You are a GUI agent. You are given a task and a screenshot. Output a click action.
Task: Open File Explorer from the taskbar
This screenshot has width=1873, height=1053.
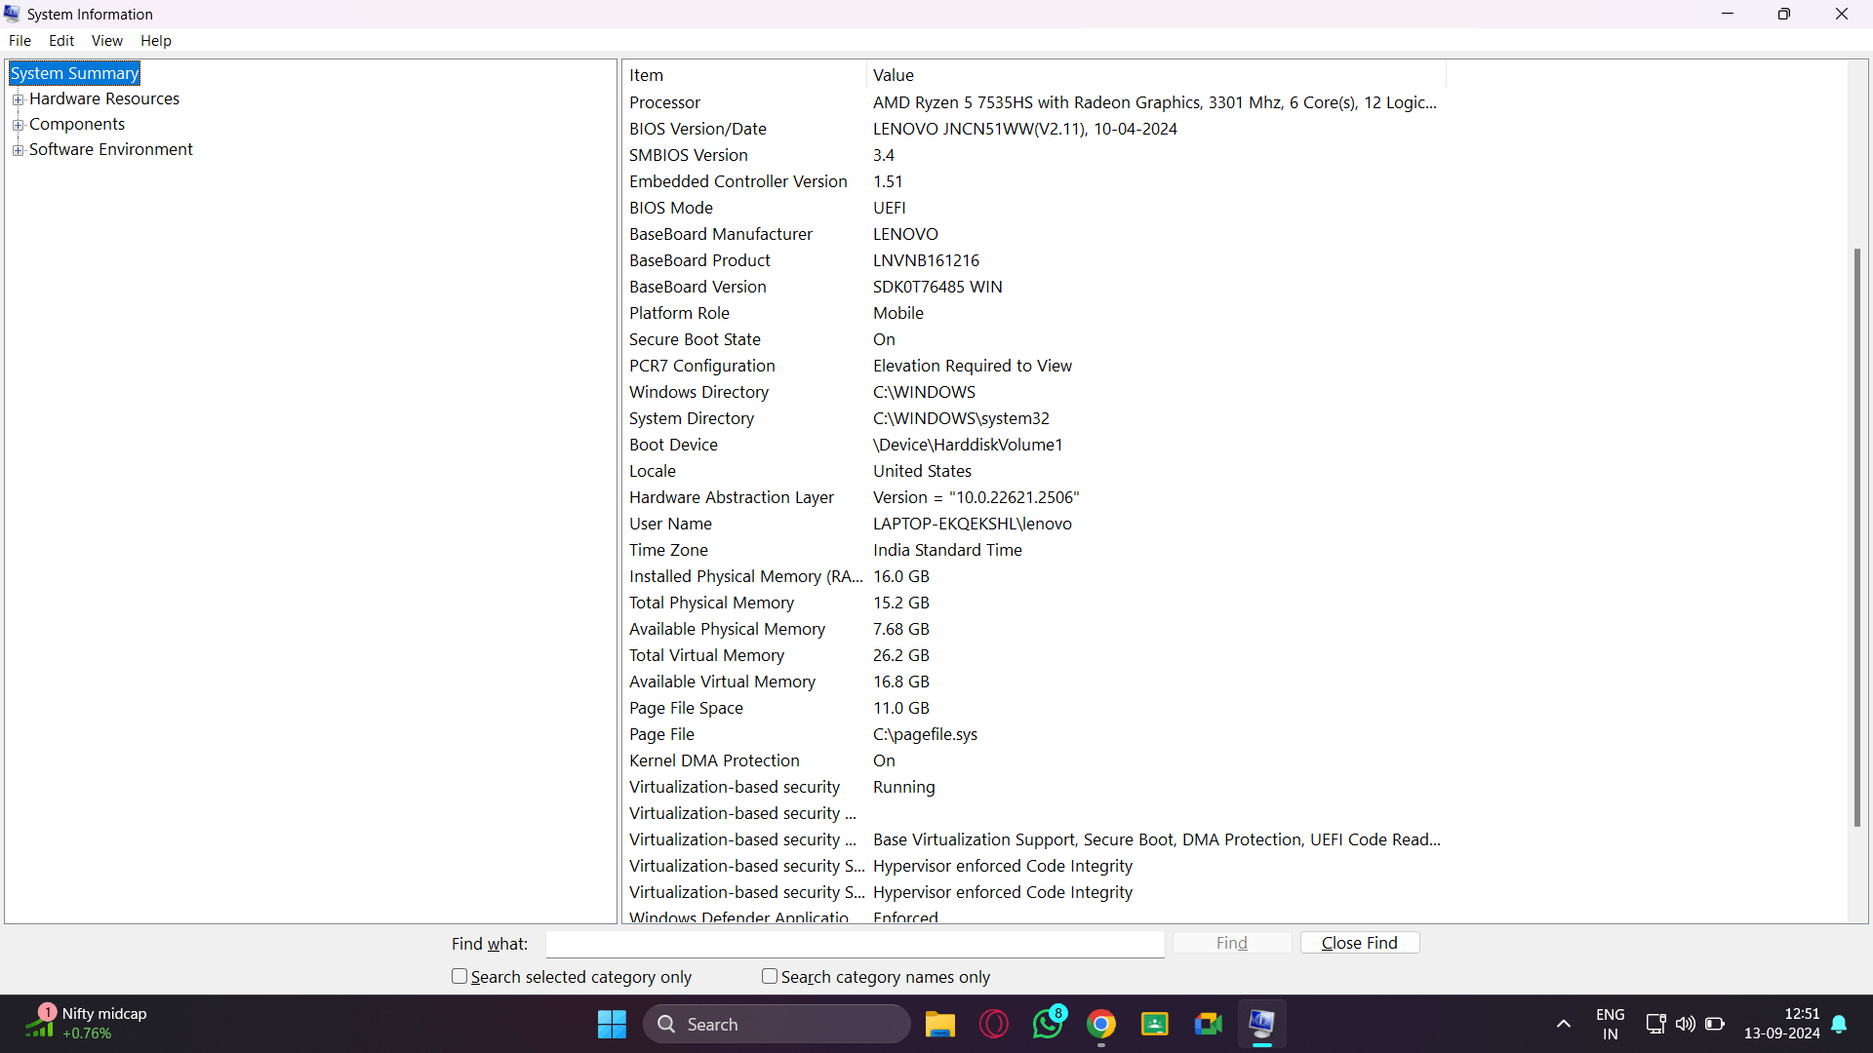939,1024
